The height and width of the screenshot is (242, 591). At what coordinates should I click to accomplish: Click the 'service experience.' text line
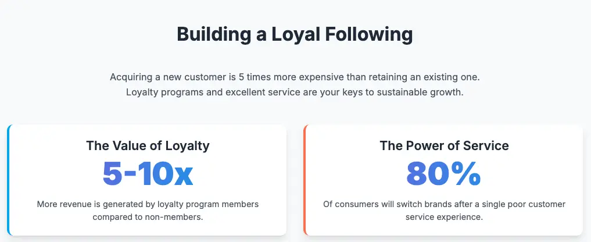point(444,218)
